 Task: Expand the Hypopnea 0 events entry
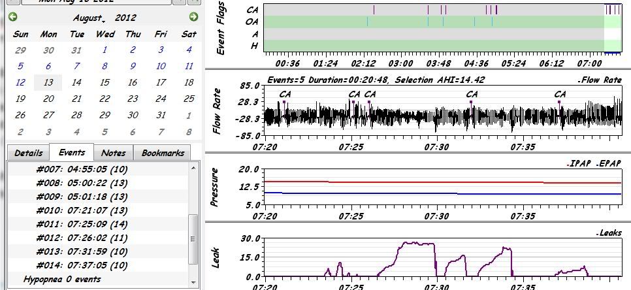62,279
